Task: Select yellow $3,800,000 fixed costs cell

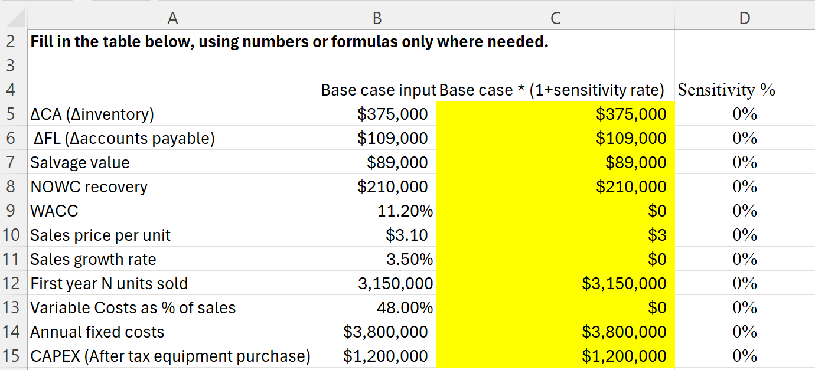Action: click(555, 332)
